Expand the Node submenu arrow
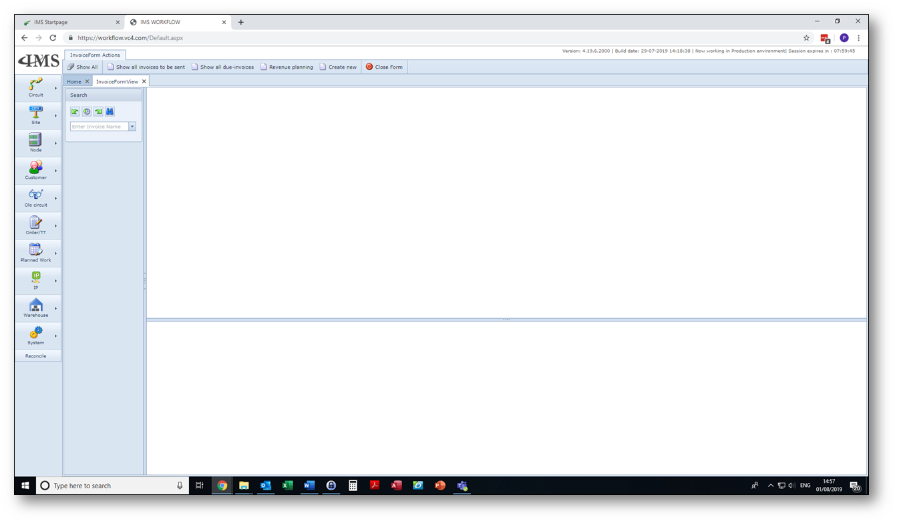The width and height of the screenshot is (897, 523). (55, 143)
